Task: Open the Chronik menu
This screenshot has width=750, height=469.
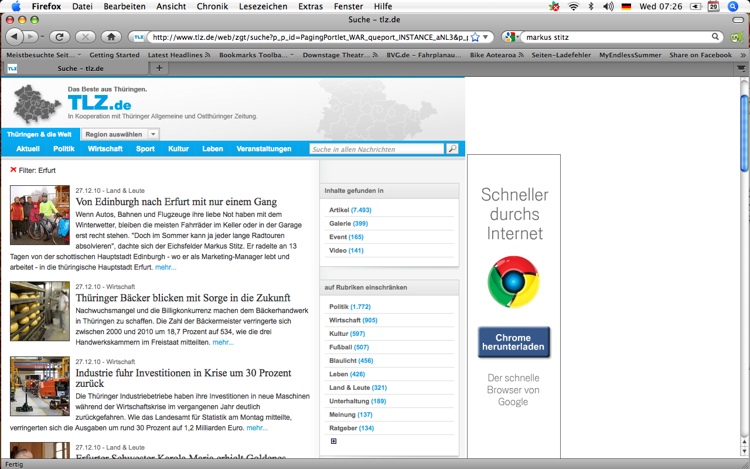Action: point(213,6)
